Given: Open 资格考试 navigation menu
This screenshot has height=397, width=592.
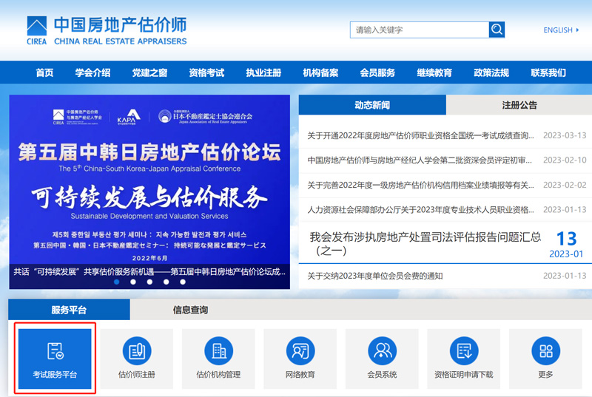Looking at the screenshot, I should click(x=207, y=72).
